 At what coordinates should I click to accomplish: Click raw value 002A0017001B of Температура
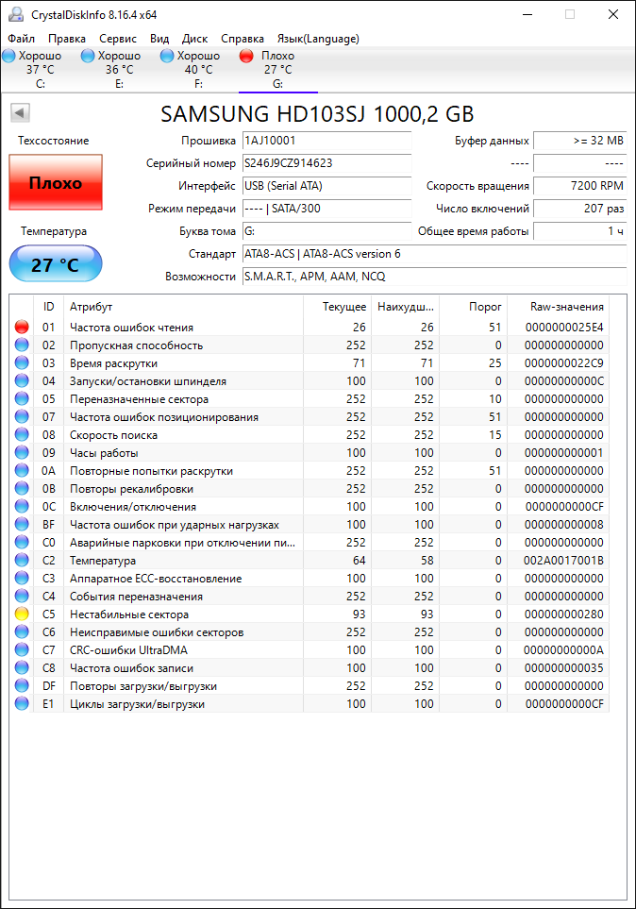(x=563, y=560)
